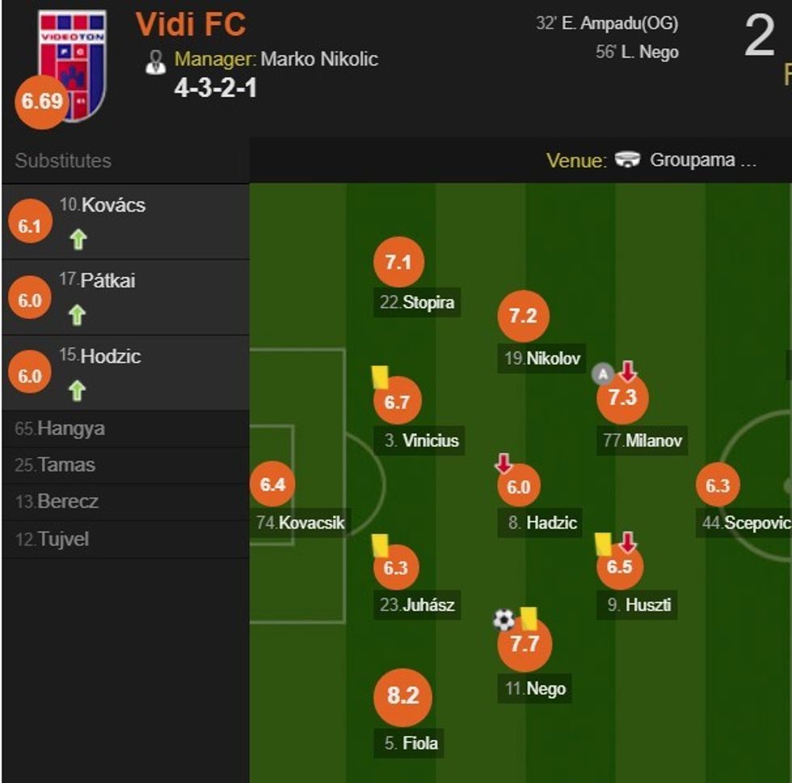Click goalkeeper Kovacsik's 6.4 rating
This screenshot has height=783, width=792.
272,485
